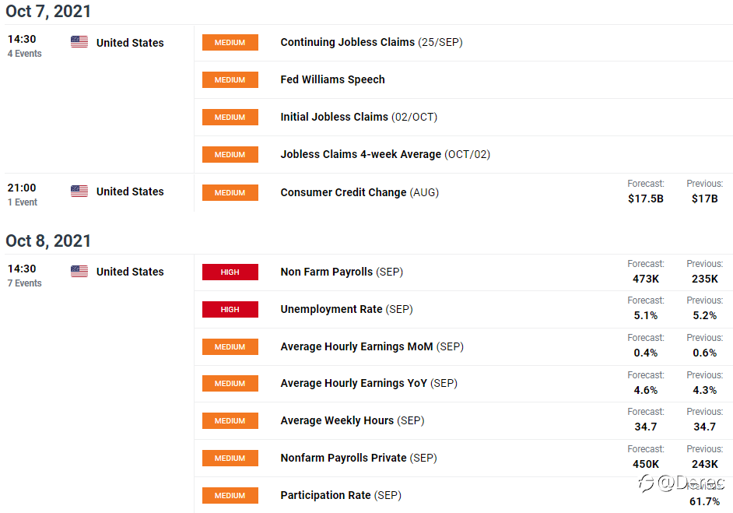Click the red HIGH badge for Unemployment Rate
The image size is (733, 513).
(230, 310)
